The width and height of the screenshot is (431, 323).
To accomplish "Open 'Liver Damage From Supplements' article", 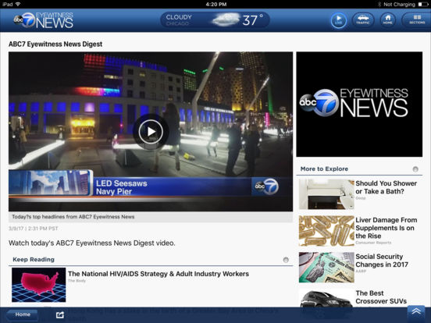I will click(386, 228).
